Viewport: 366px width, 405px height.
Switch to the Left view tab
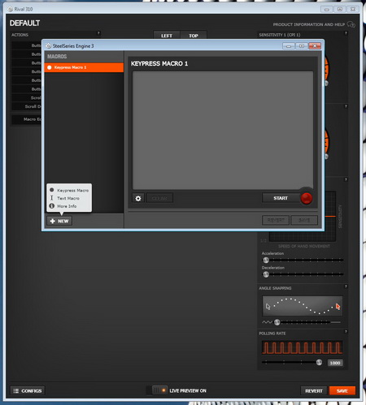coord(167,36)
